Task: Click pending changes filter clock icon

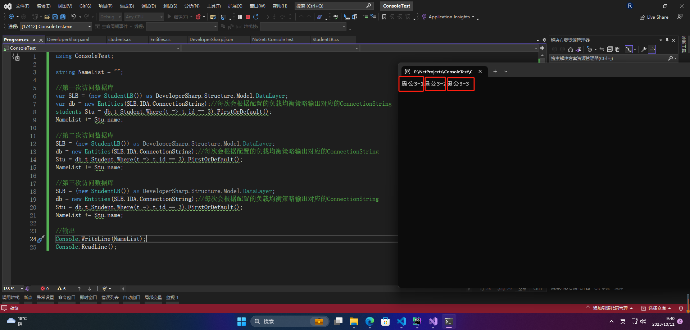Action: (589, 49)
